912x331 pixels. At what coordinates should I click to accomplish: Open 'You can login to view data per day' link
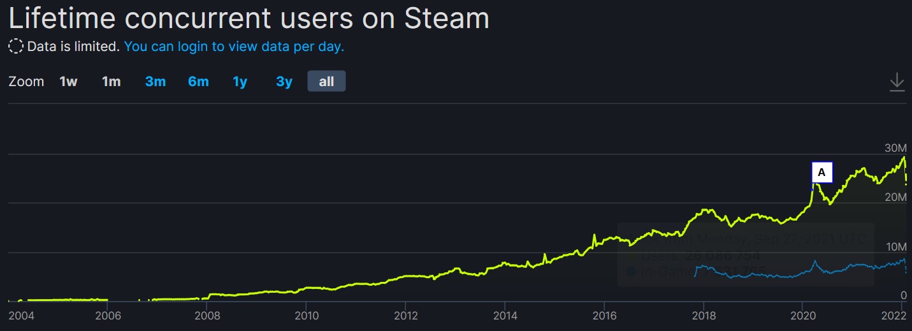point(234,47)
